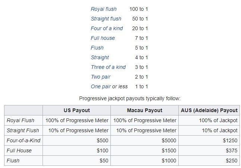Image resolution: width=241 pixels, height=168 pixels.
Task: Click the Straight flush blue link
Action: (x=106, y=19)
